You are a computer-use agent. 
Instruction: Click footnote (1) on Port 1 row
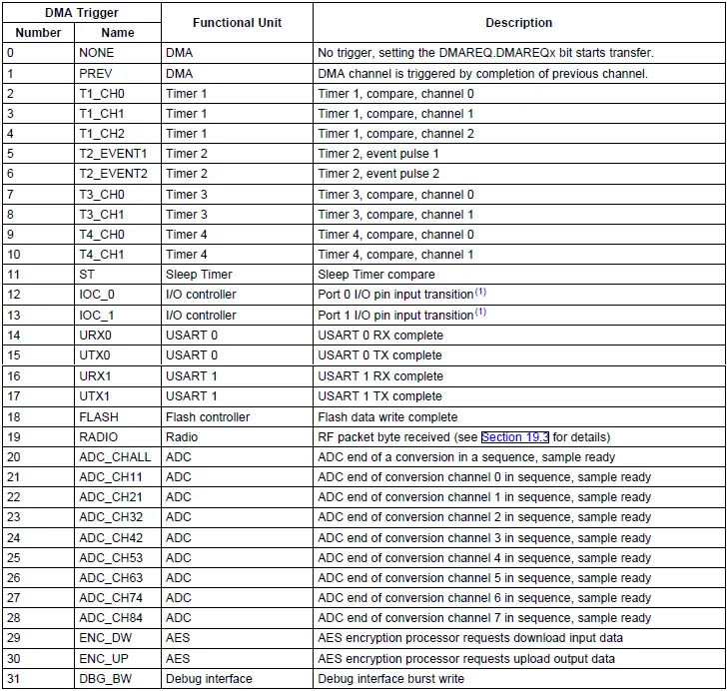pyautogui.click(x=480, y=312)
